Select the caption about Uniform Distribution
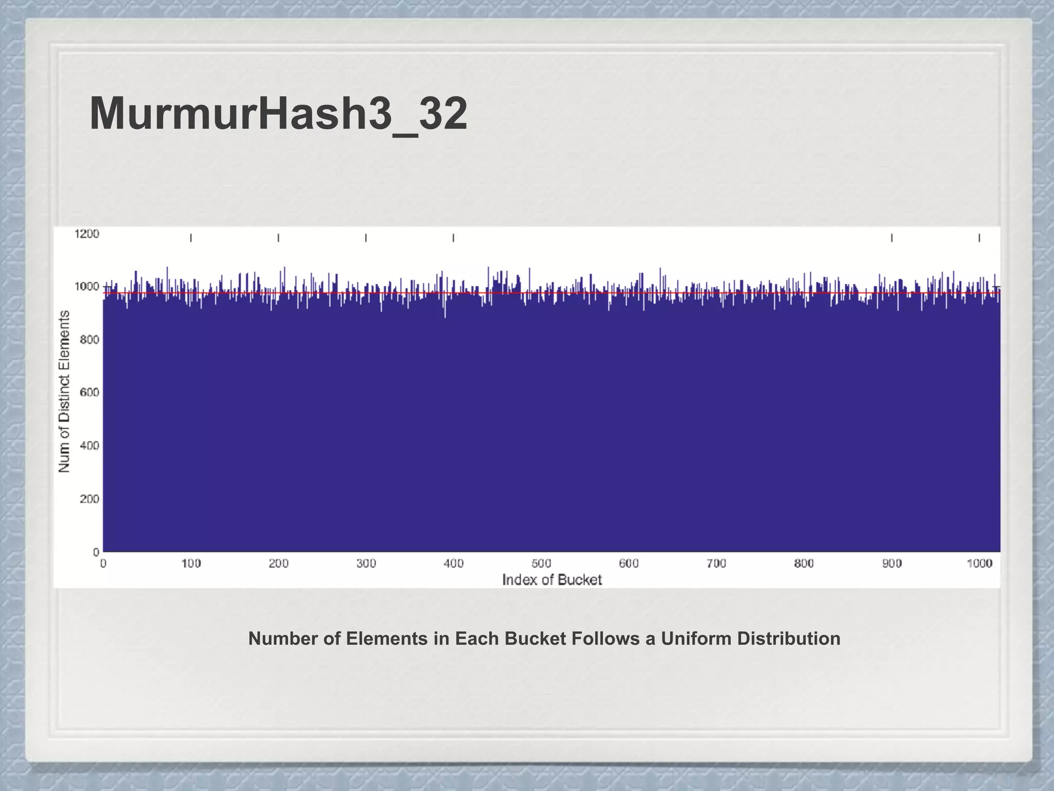 pyautogui.click(x=544, y=639)
